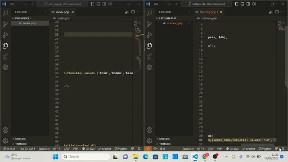Viewport: 288px width, 162px height.
Task: Toggle Explorer view in right activity bar
Action: [149, 46]
